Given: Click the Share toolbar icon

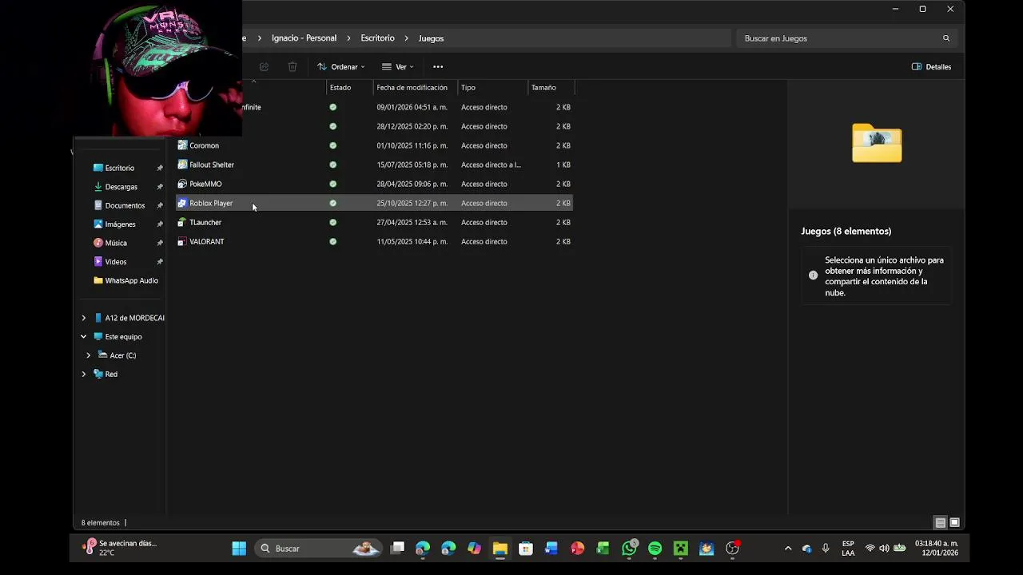Looking at the screenshot, I should (x=264, y=67).
